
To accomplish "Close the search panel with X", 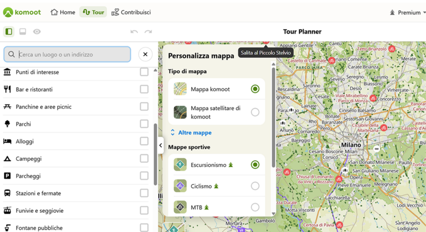I will (x=146, y=54).
